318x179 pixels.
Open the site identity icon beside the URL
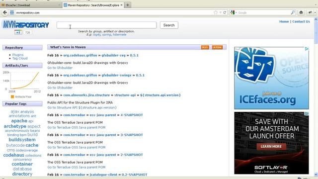click(12, 12)
